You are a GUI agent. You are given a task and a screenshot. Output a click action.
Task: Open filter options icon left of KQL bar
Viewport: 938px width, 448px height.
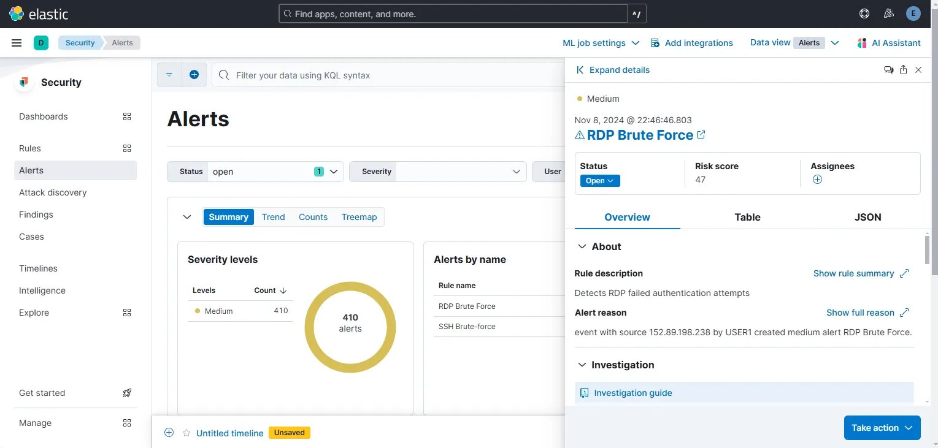coord(169,74)
